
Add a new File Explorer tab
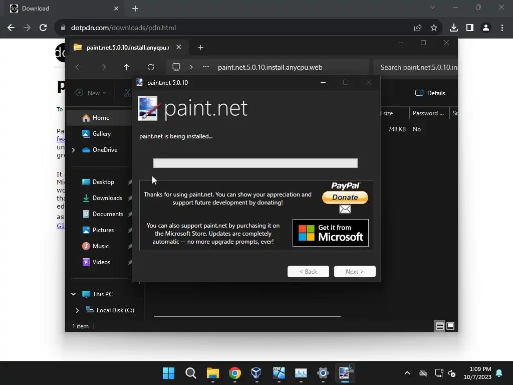[x=200, y=48]
